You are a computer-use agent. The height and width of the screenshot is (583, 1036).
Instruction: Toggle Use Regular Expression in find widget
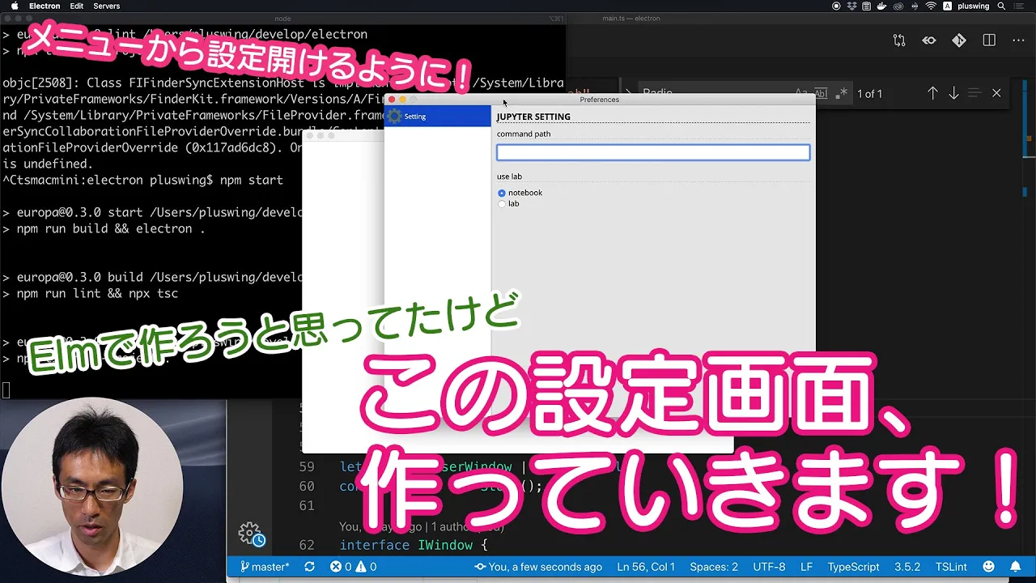pos(841,93)
